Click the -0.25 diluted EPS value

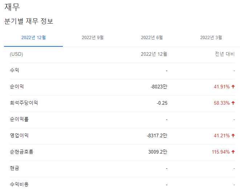pos(162,103)
